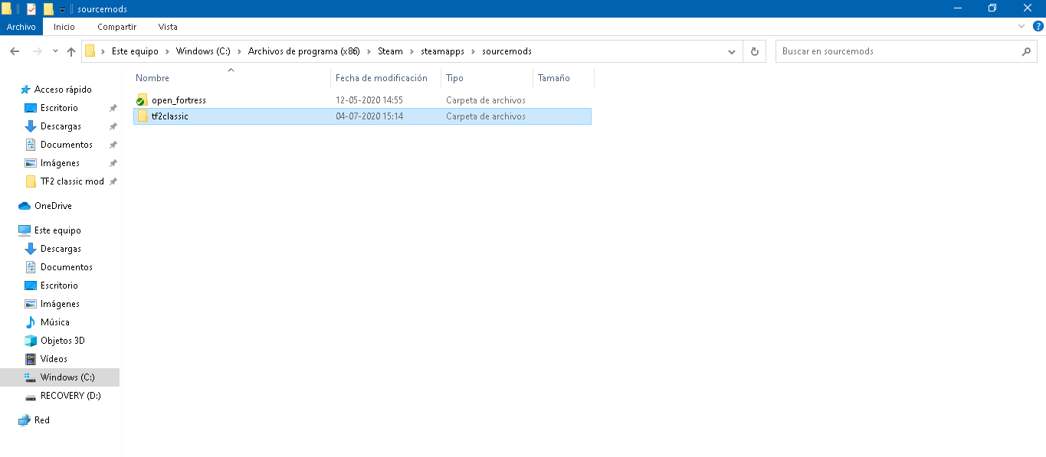This screenshot has height=457, width=1046.
Task: Click the magnifier search icon
Action: (x=1027, y=51)
